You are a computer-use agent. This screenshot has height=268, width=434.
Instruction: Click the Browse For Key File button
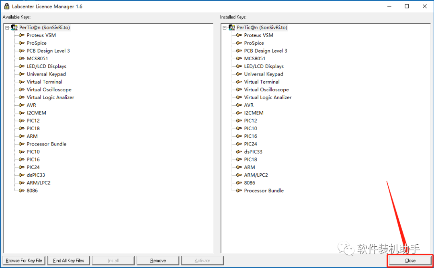[x=24, y=260]
